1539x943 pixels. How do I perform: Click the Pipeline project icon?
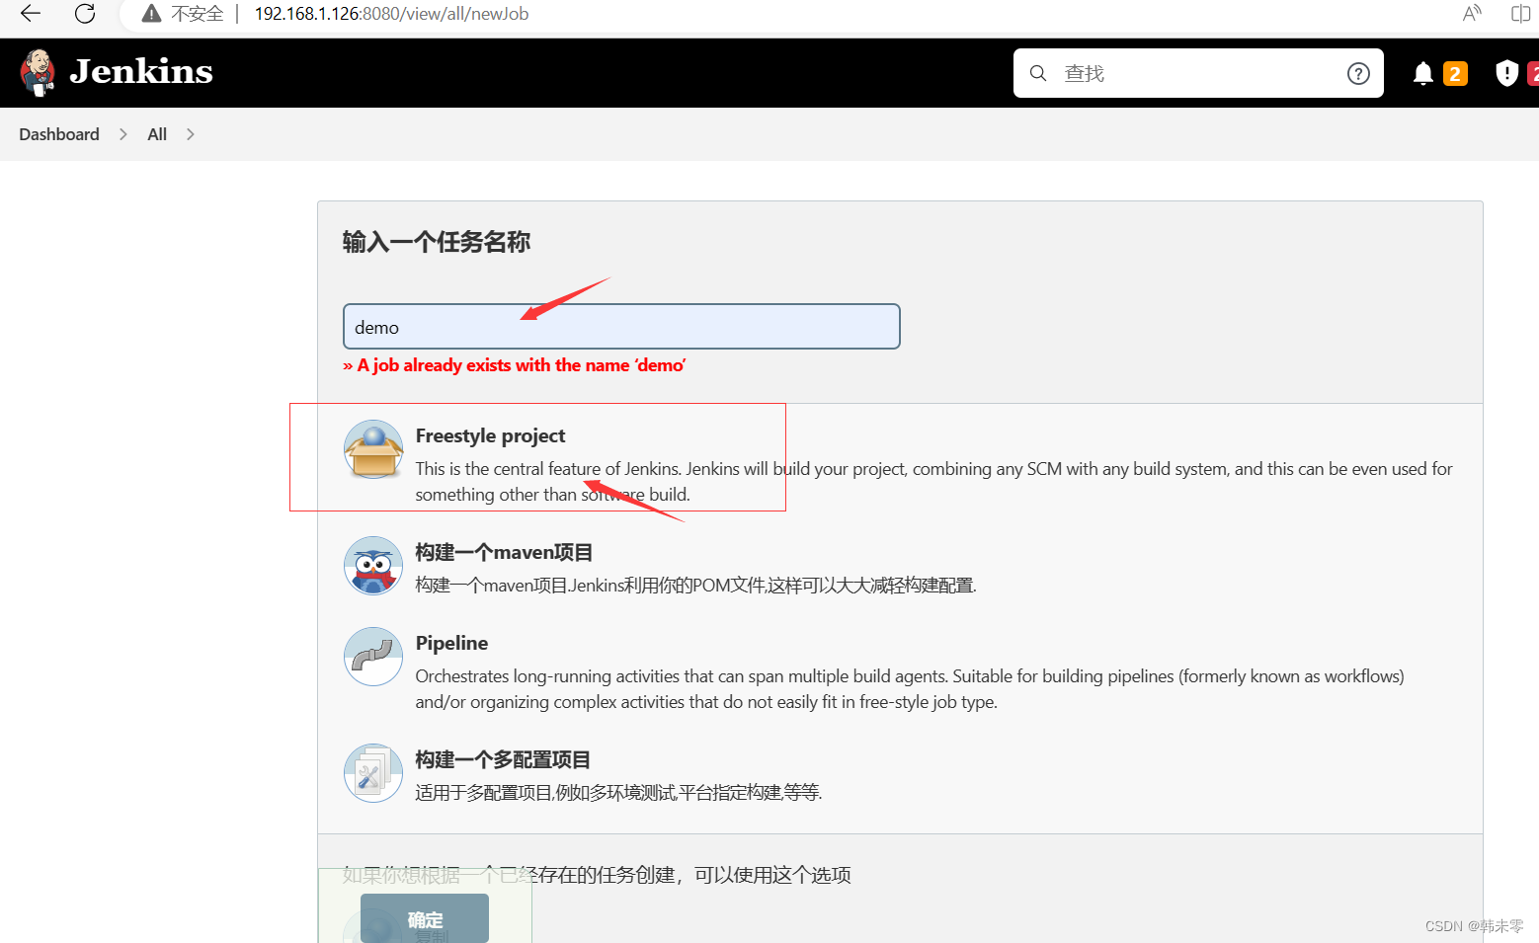373,656
